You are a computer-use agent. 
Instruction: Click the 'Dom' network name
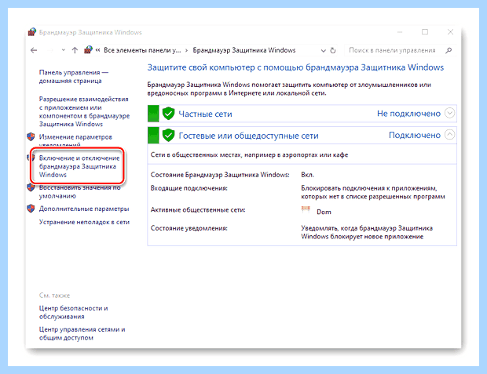point(324,212)
